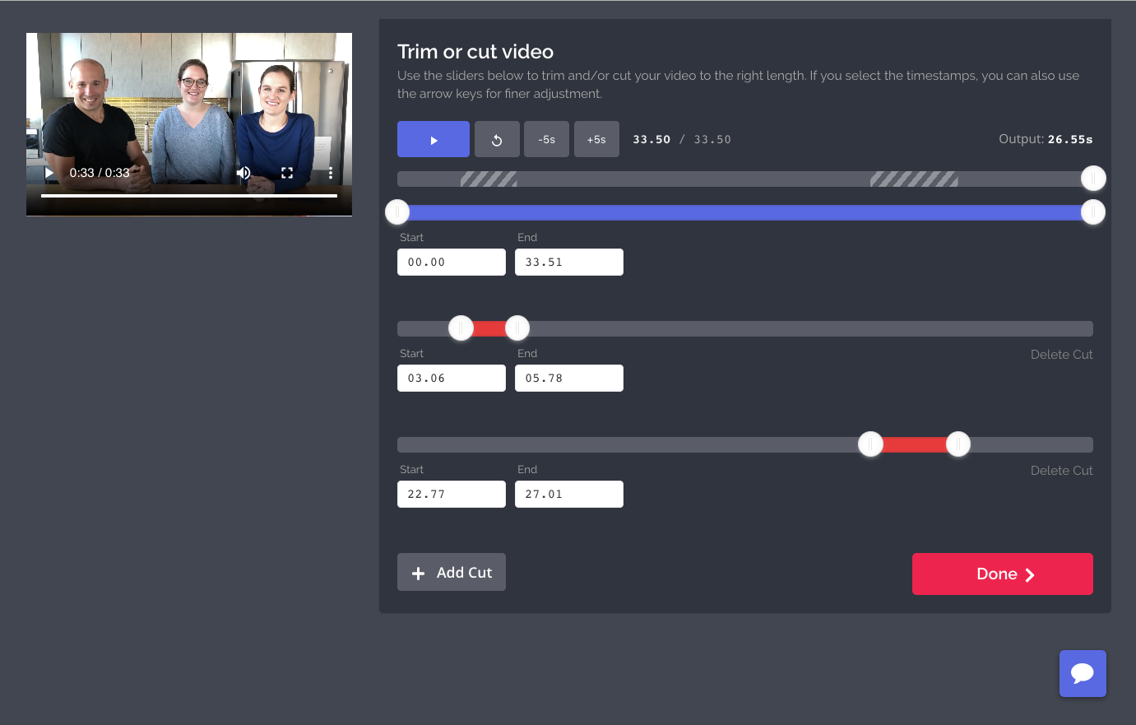Mute the video preview volume icon
The image size is (1136, 725).
(243, 173)
